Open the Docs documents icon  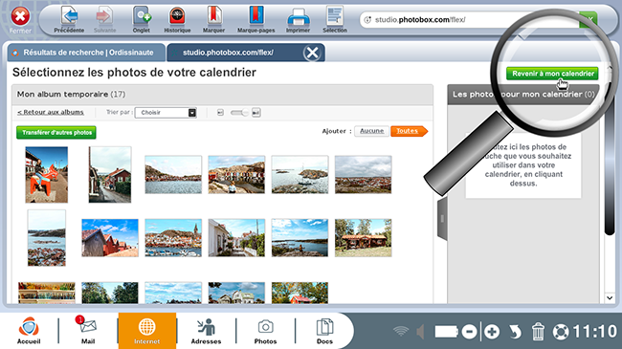coord(324,331)
